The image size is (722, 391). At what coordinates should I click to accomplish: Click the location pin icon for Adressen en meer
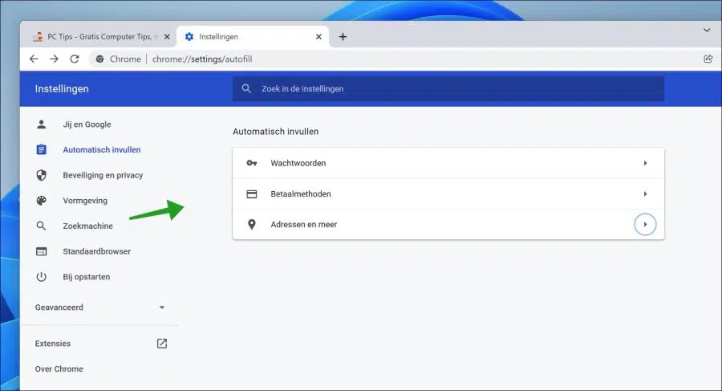[x=252, y=225]
